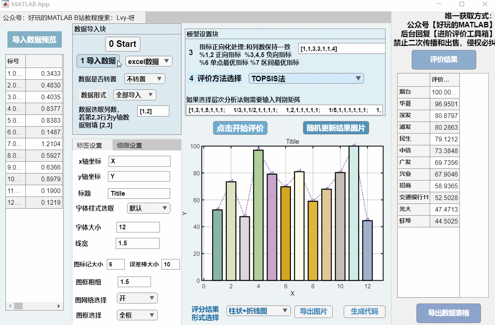This screenshot has width=495, height=325.
Task: Select the result score cell 96.9501
Action: pos(445,104)
